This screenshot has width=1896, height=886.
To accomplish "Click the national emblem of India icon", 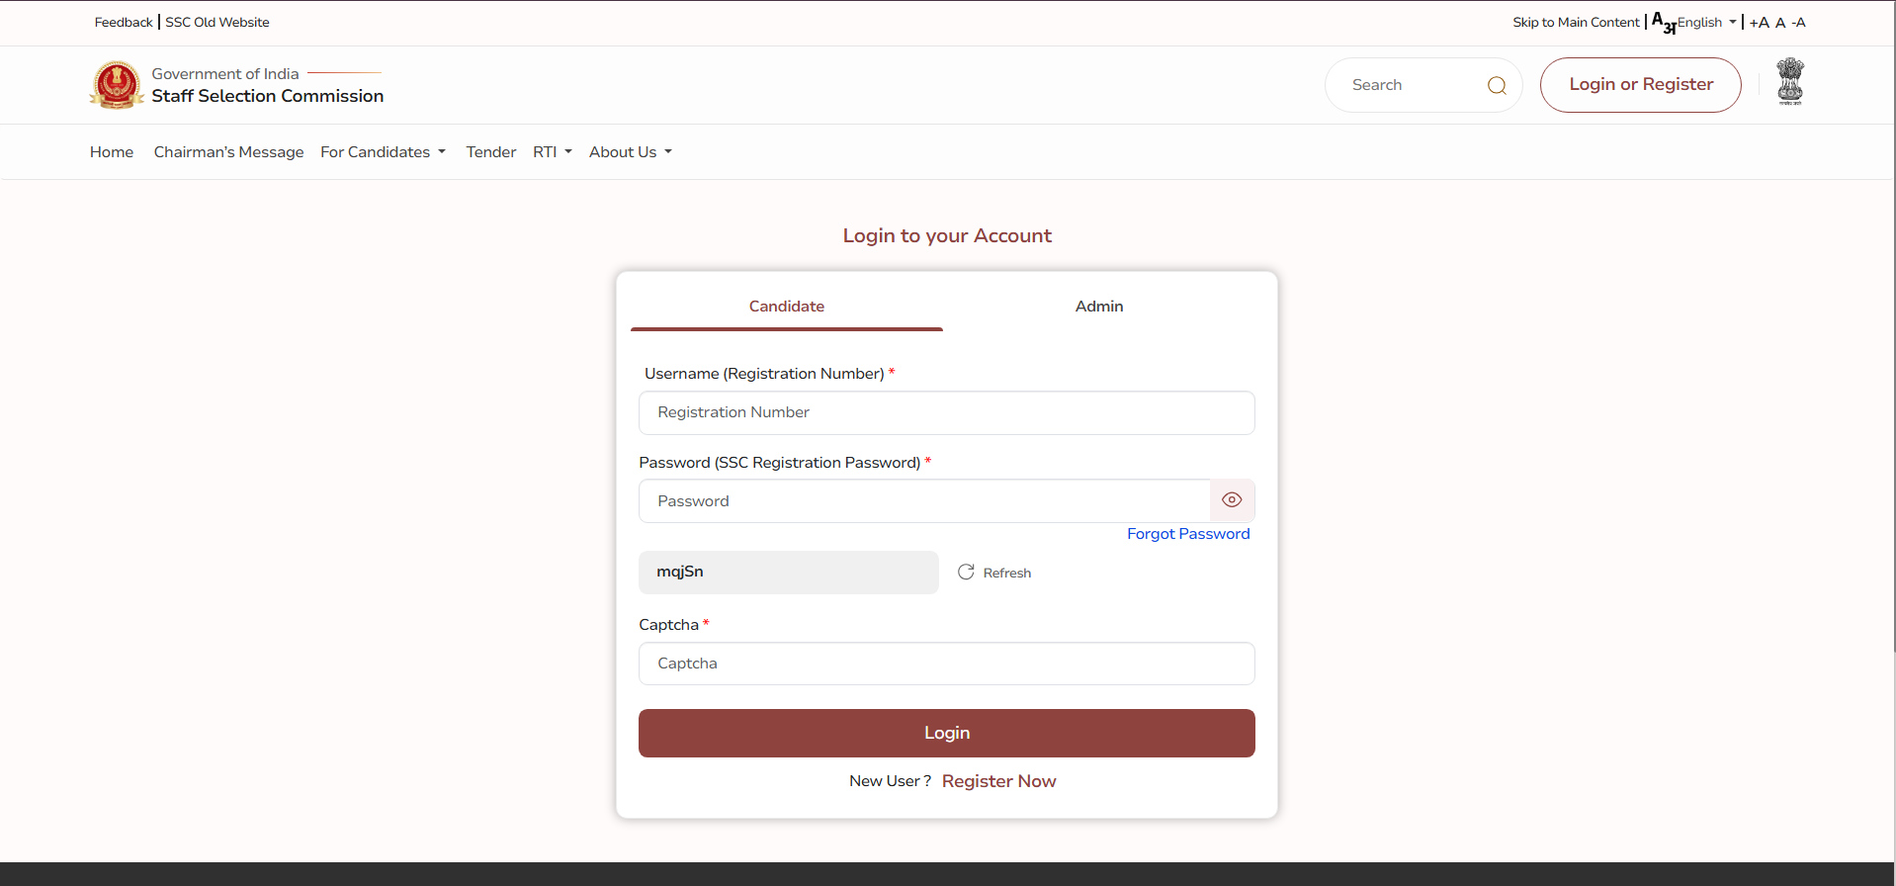I will (x=1789, y=82).
